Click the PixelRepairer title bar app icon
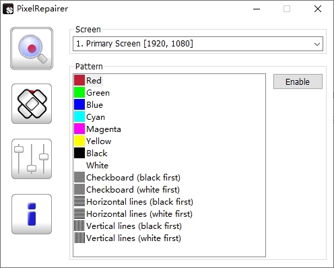The height and width of the screenshot is (268, 334). pos(8,9)
